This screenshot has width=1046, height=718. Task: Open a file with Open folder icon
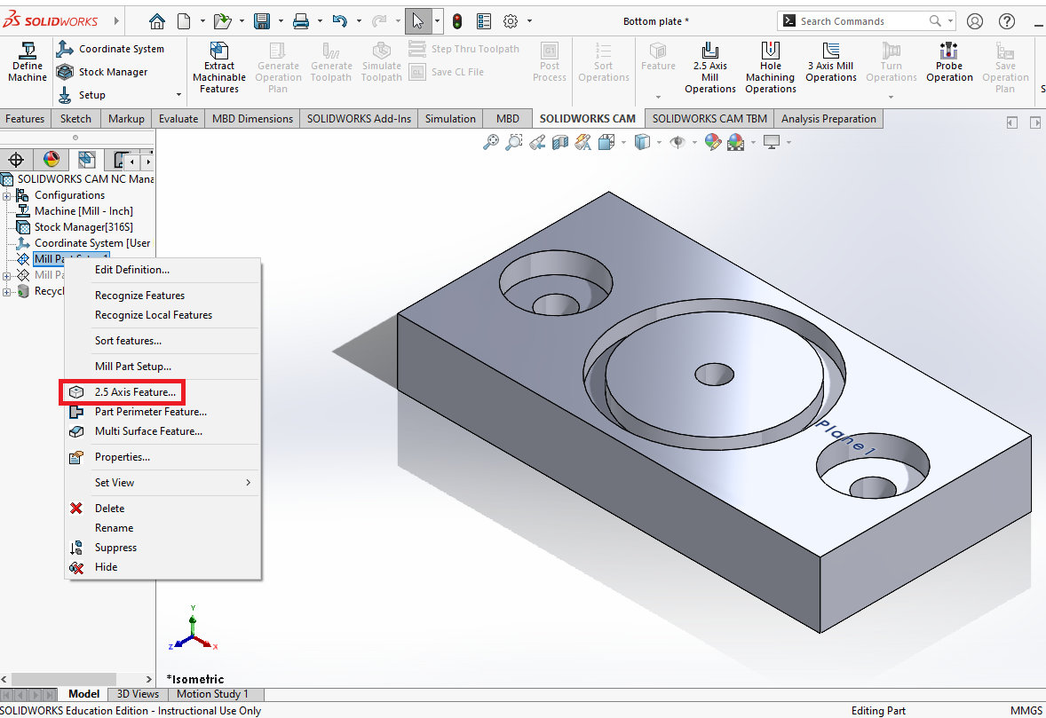[x=222, y=21]
